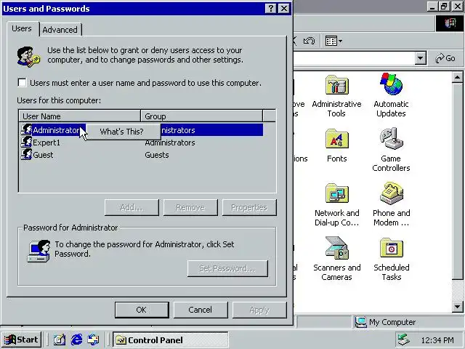Click Show Desktop icon in Quick Launch

point(60,340)
